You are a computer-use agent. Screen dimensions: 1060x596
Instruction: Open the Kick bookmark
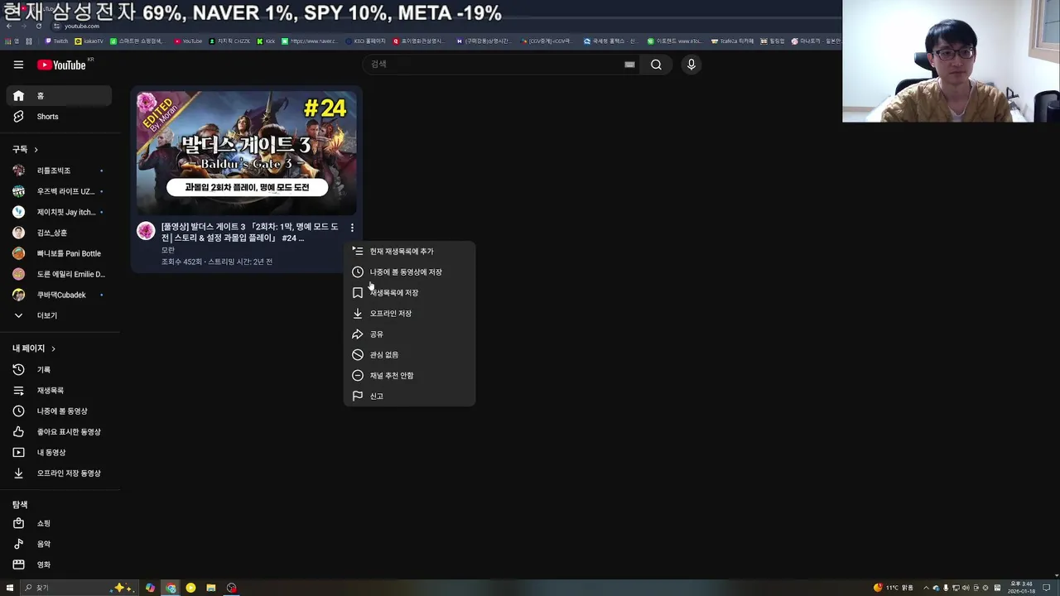(266, 41)
